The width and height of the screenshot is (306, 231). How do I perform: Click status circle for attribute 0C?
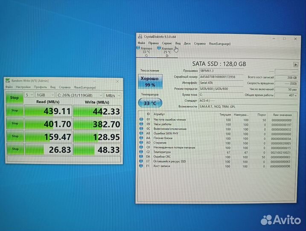tap(141, 128)
